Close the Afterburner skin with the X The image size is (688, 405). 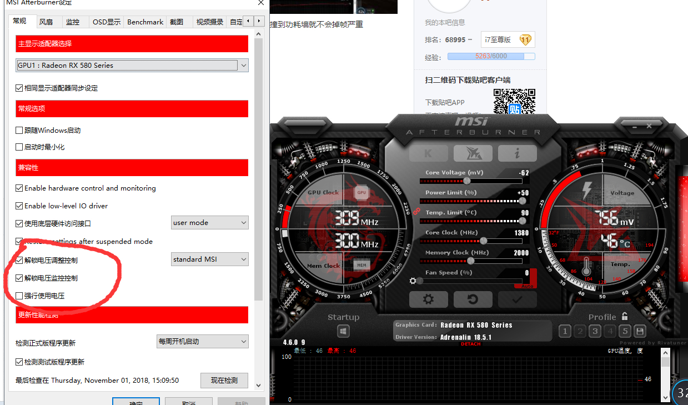point(649,127)
